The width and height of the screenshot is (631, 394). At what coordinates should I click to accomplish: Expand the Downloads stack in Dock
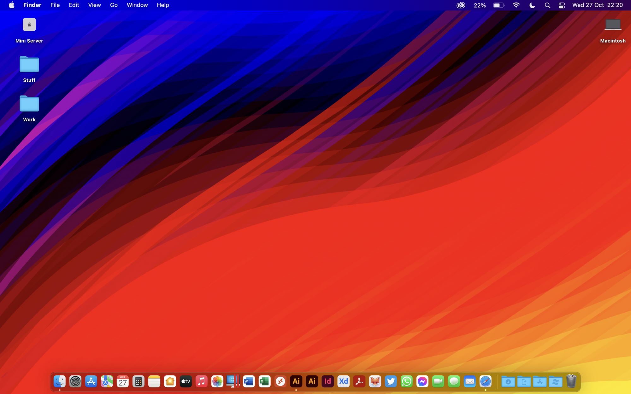tap(508, 382)
